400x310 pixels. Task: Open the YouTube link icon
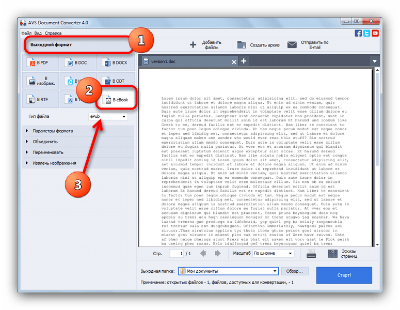(x=375, y=33)
